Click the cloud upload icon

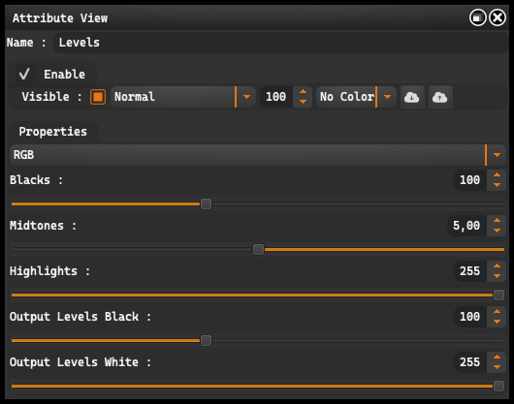click(x=440, y=97)
